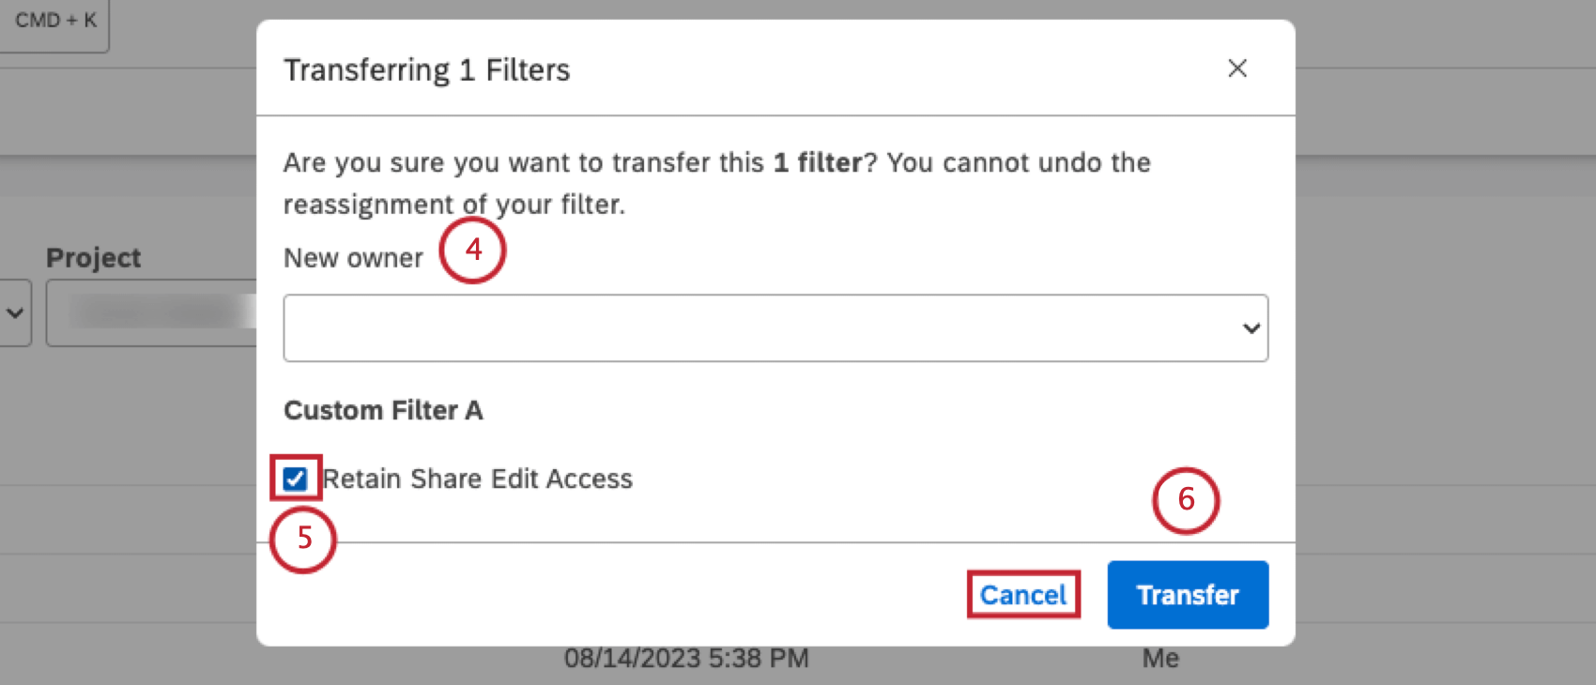
Task: Enable Retain Share Edit Access for the filter
Action: pos(297,479)
